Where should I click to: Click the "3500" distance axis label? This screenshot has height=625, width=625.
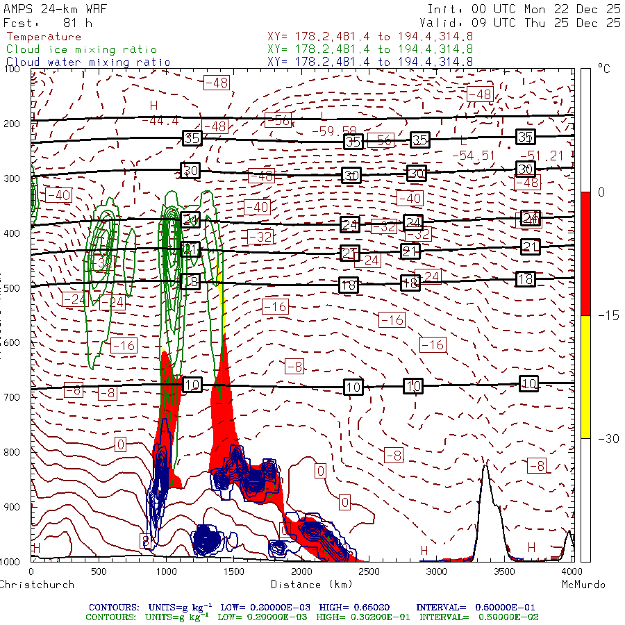click(x=504, y=572)
